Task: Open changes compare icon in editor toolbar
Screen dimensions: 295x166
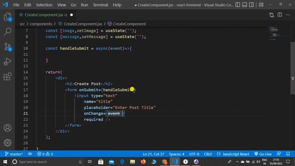Action: pos(271,15)
